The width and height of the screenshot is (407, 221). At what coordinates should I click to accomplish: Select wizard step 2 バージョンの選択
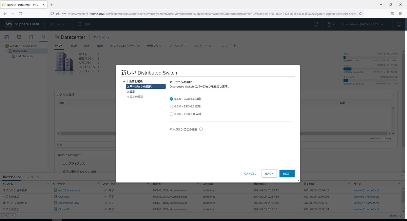(x=146, y=86)
